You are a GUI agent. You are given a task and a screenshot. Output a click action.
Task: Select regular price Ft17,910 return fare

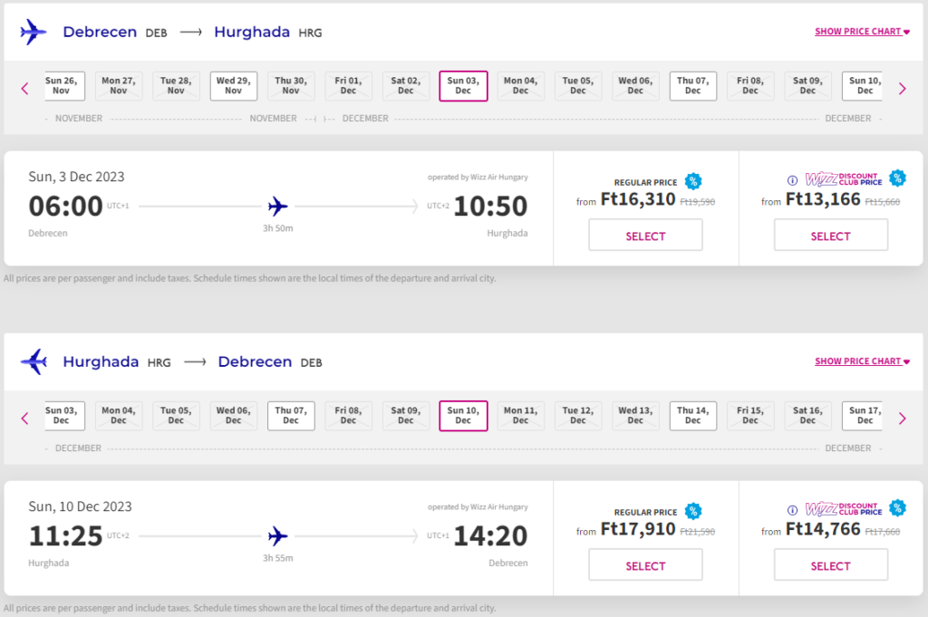click(645, 565)
